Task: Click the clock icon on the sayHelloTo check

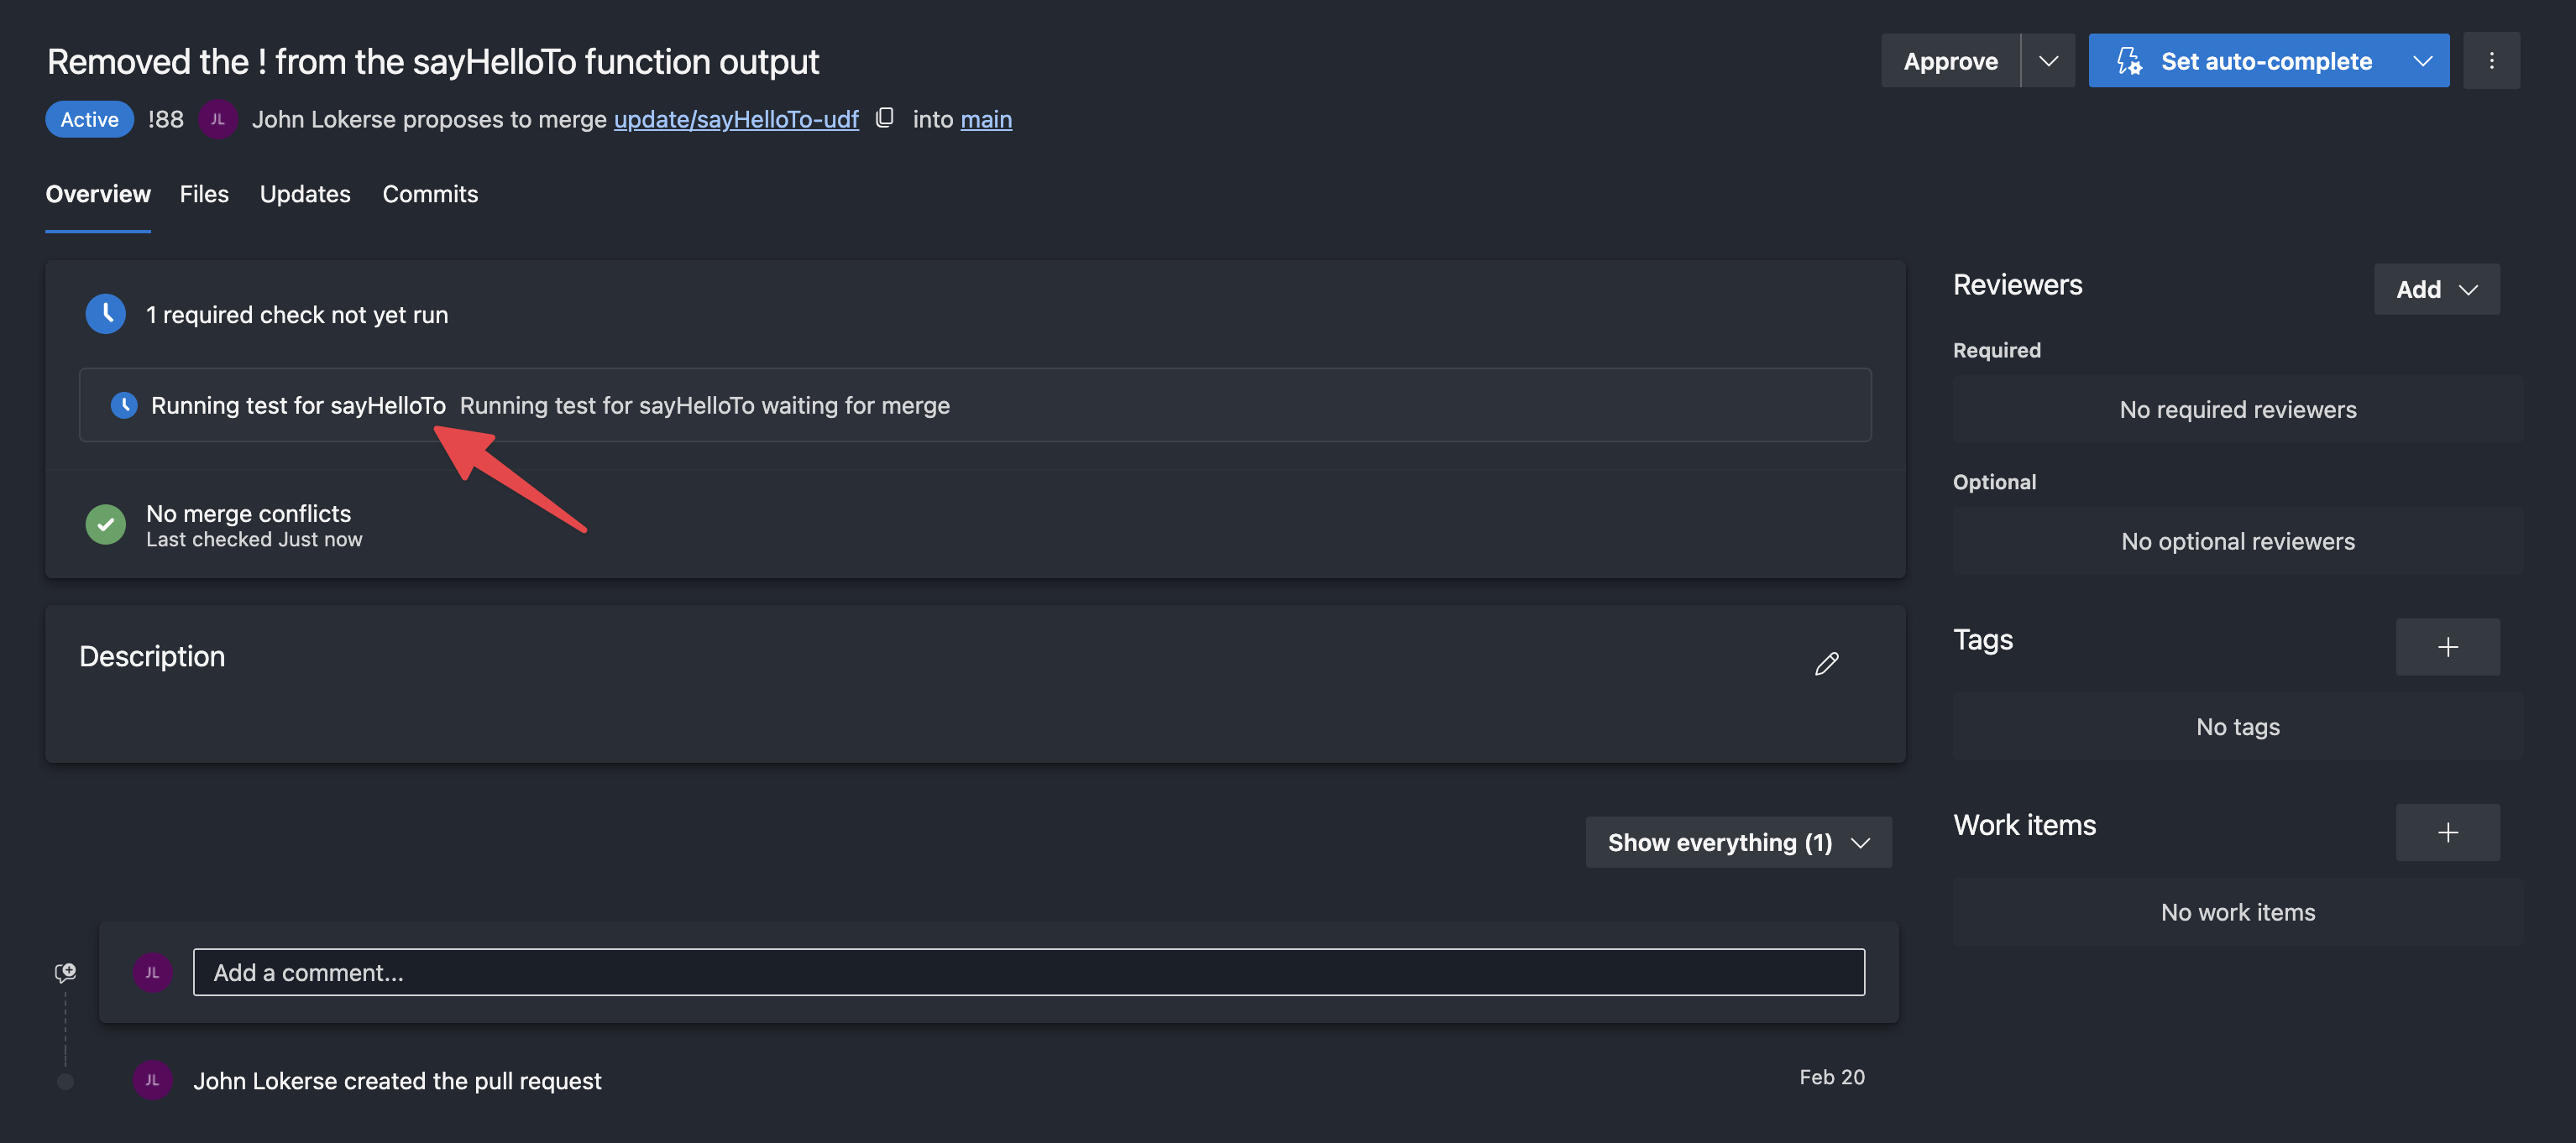Action: click(x=124, y=404)
